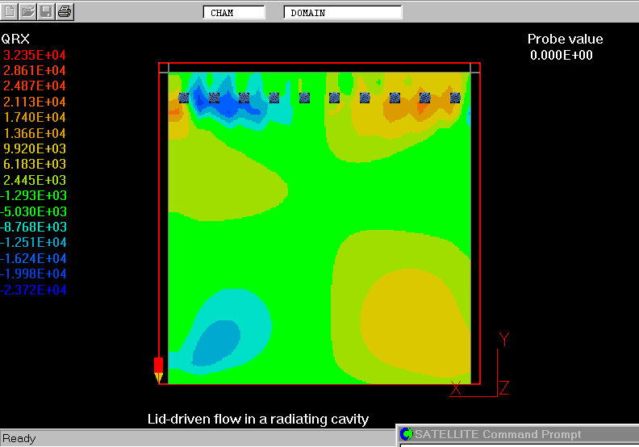This screenshot has width=639, height=447.
Task: Click the fifth heater block in the row
Action: point(304,98)
